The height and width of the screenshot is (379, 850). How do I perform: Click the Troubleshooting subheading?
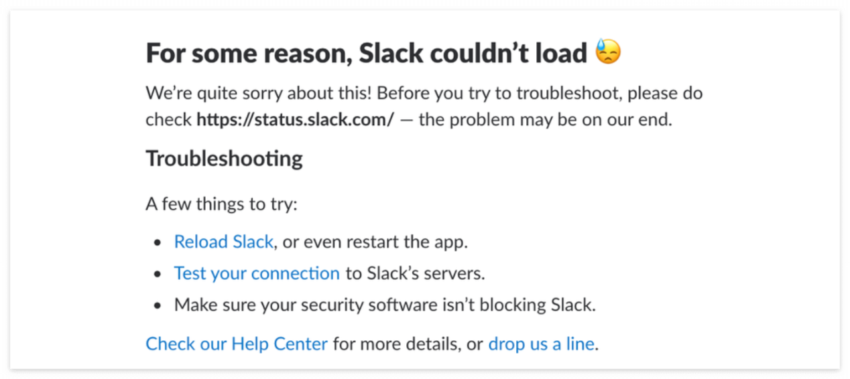point(224,159)
